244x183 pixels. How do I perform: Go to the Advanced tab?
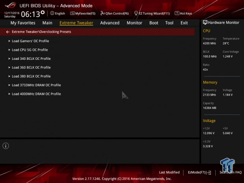pyautogui.click(x=110, y=23)
